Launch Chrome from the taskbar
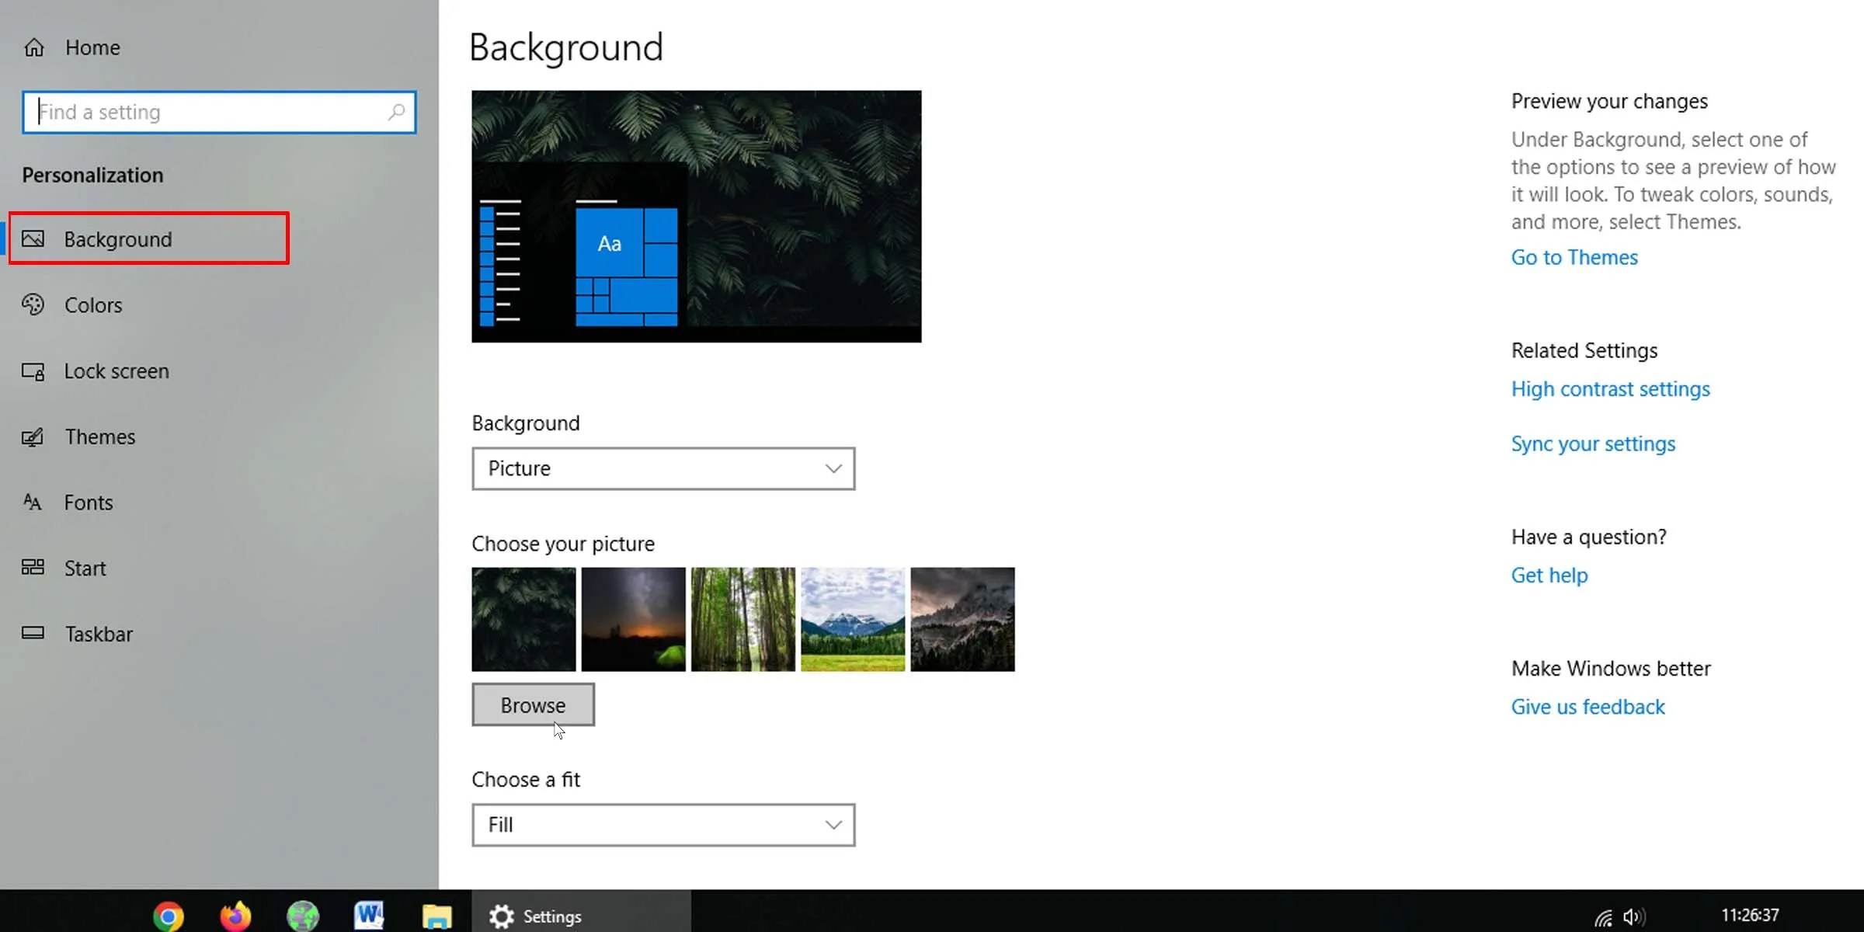This screenshot has height=932, width=1864. click(x=169, y=915)
